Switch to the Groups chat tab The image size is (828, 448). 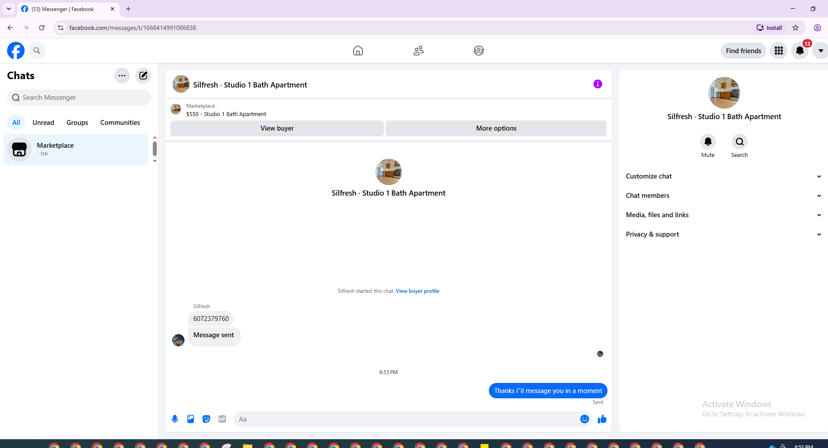77,123
